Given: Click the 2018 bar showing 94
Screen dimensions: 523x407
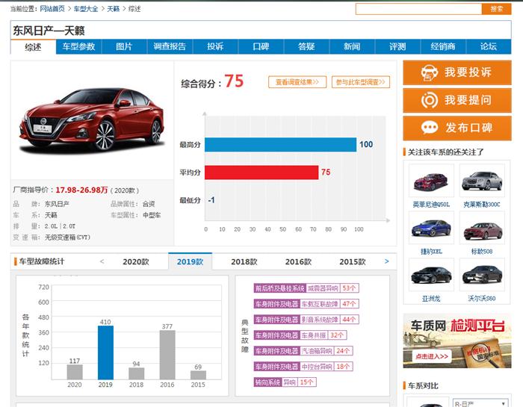Looking at the screenshot, I should click(137, 373).
